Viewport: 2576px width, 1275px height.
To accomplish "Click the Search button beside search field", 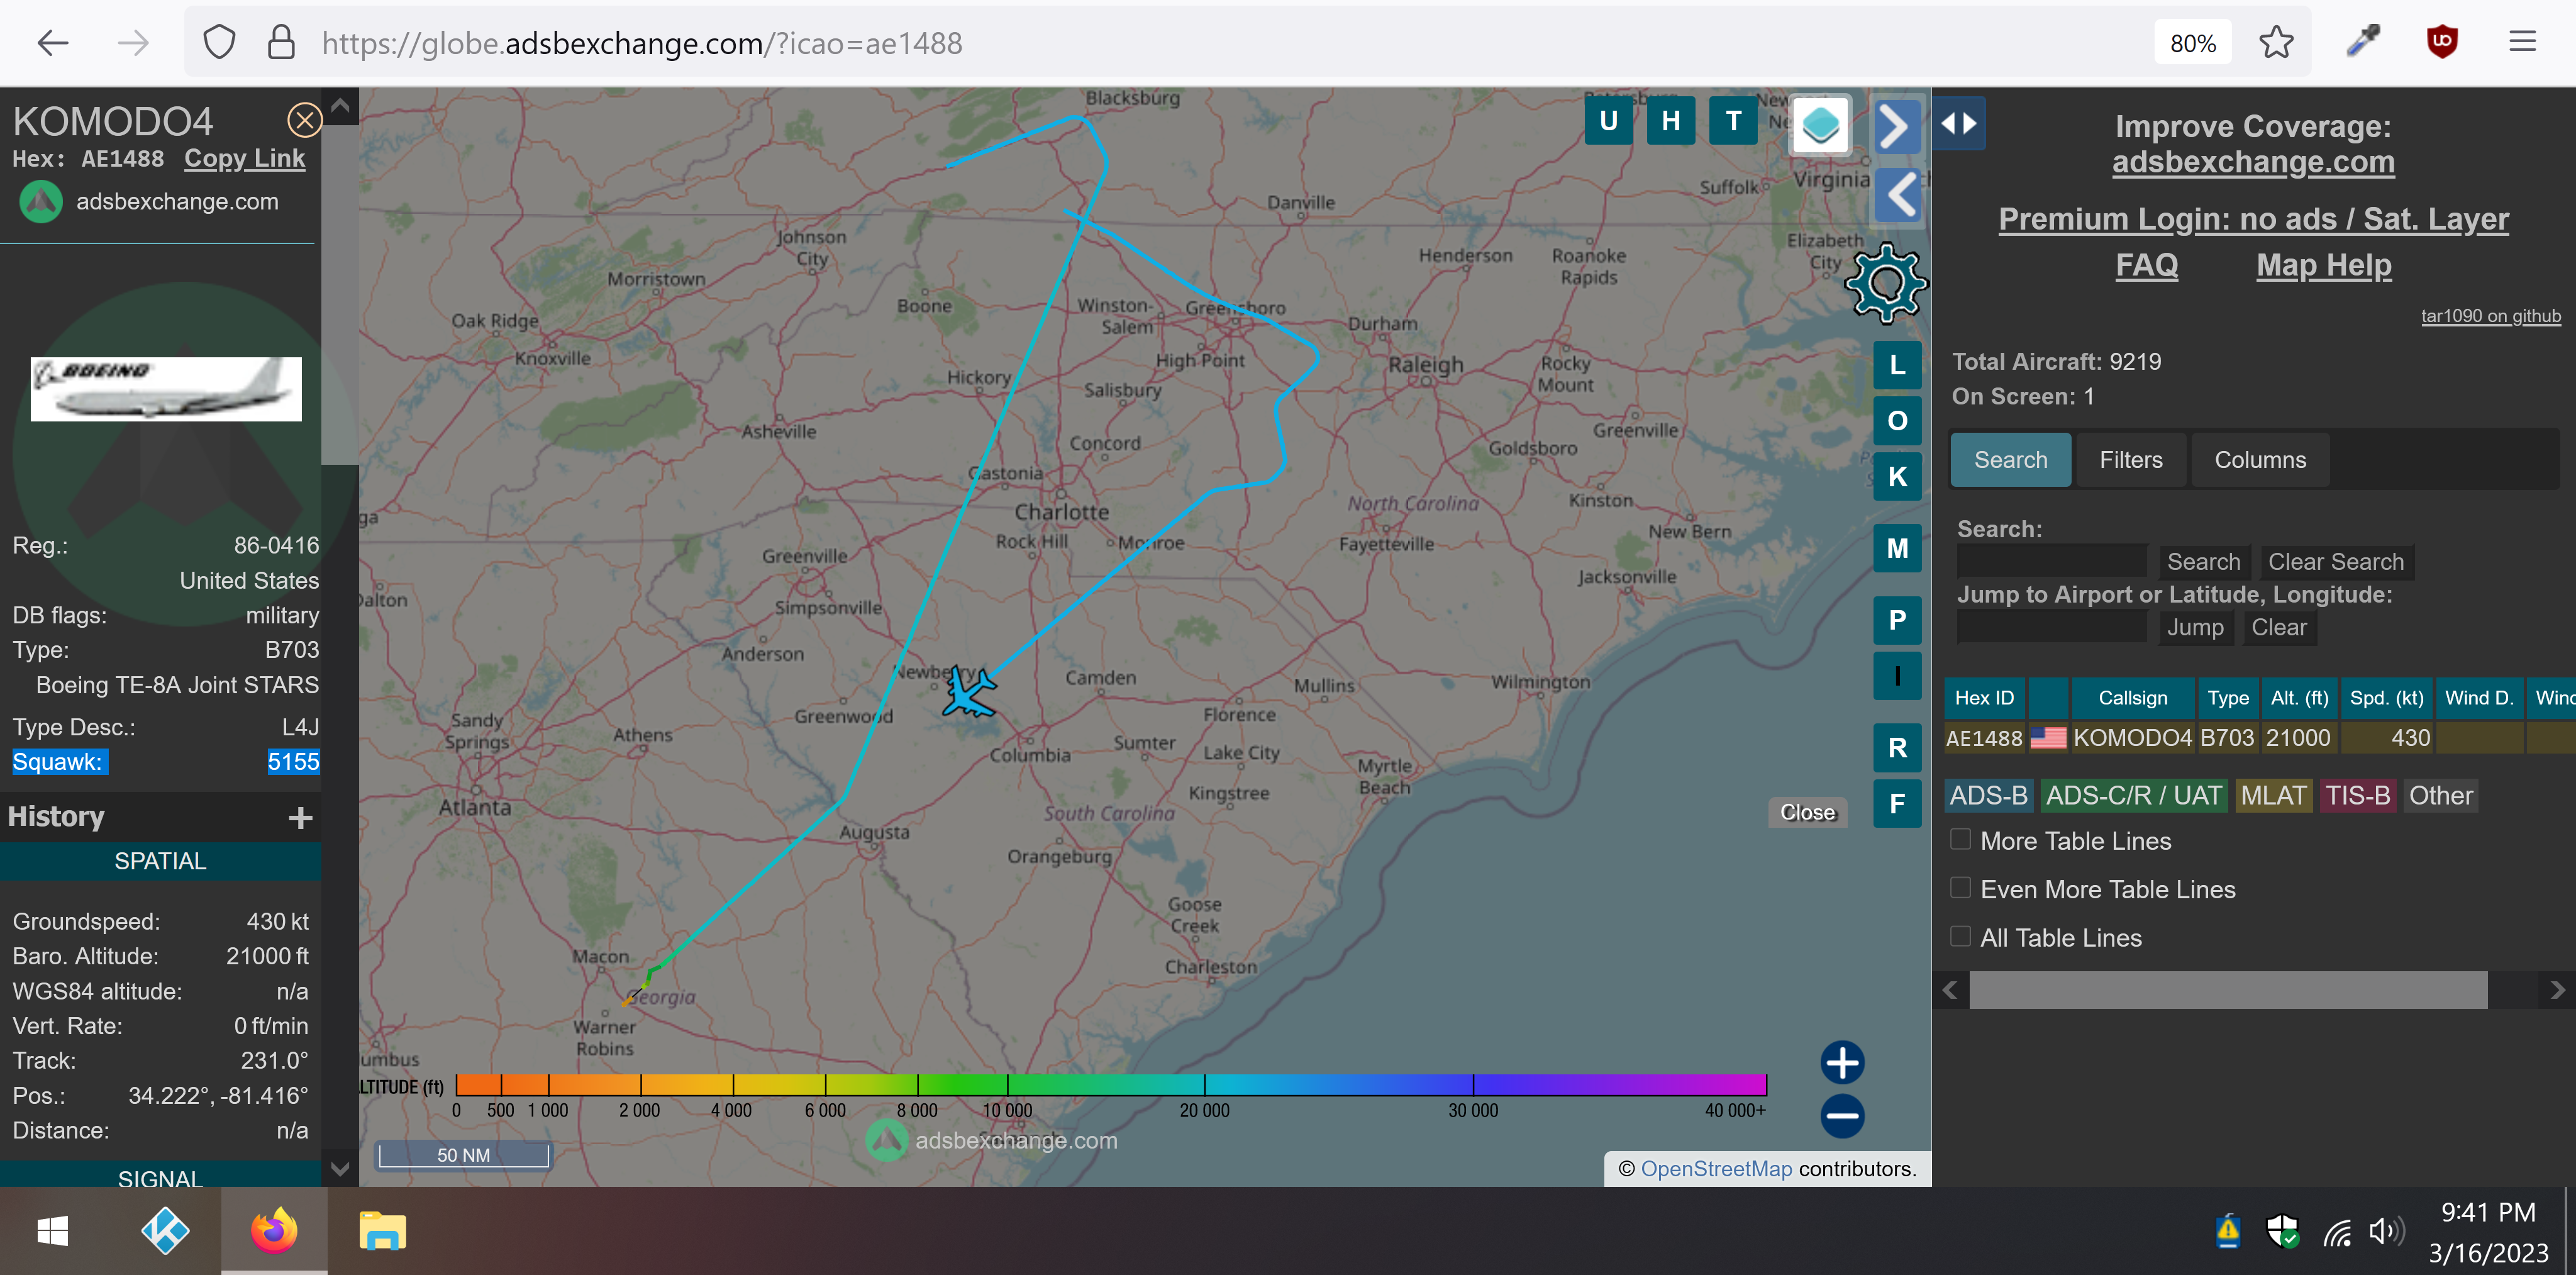I will pos(2203,562).
